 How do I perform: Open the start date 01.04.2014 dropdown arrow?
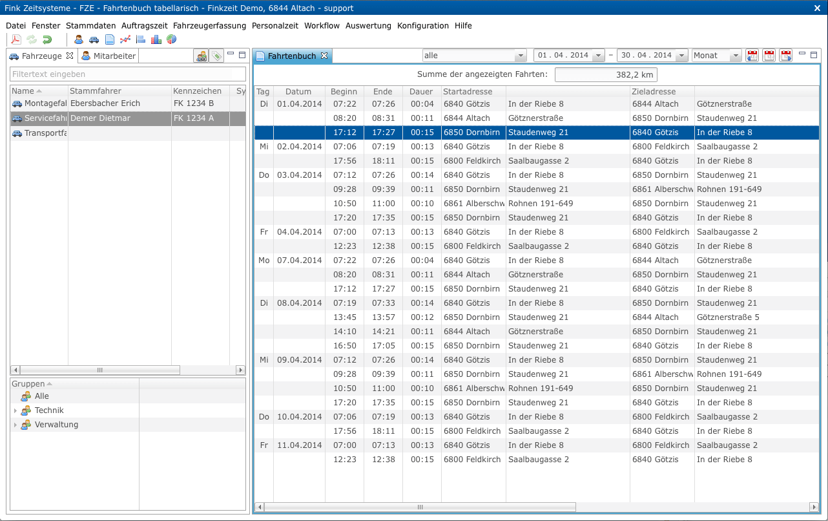click(x=599, y=56)
